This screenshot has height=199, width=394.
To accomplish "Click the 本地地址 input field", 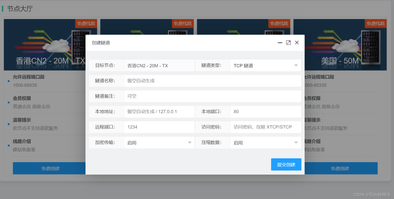I will point(159,111).
